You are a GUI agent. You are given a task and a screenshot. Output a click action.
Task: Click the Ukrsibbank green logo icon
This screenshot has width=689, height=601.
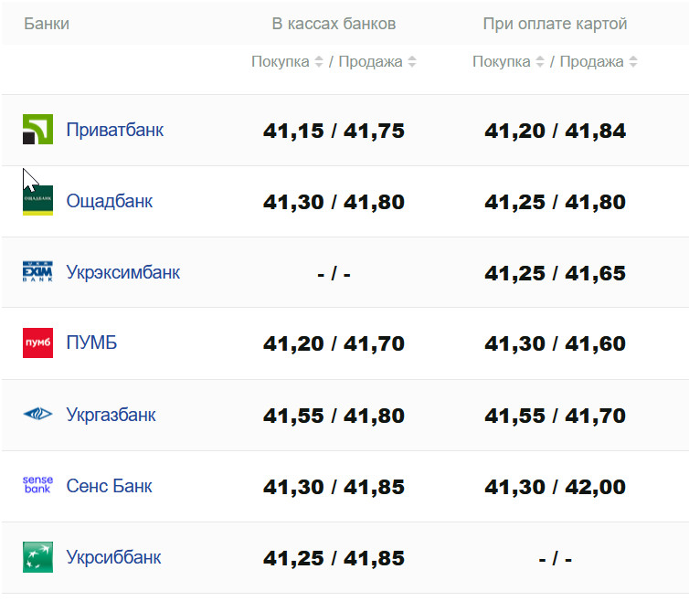tap(37, 557)
